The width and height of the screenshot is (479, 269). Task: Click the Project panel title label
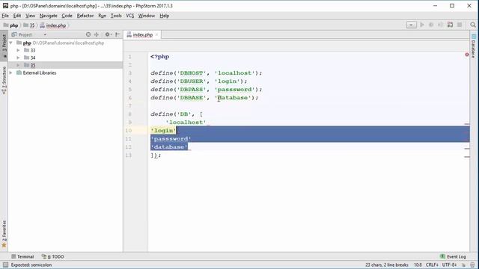click(25, 35)
